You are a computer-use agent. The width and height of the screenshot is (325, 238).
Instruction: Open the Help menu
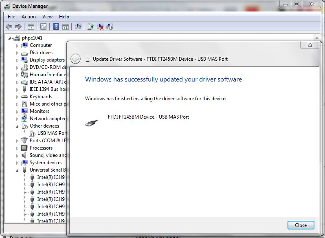tap(64, 17)
